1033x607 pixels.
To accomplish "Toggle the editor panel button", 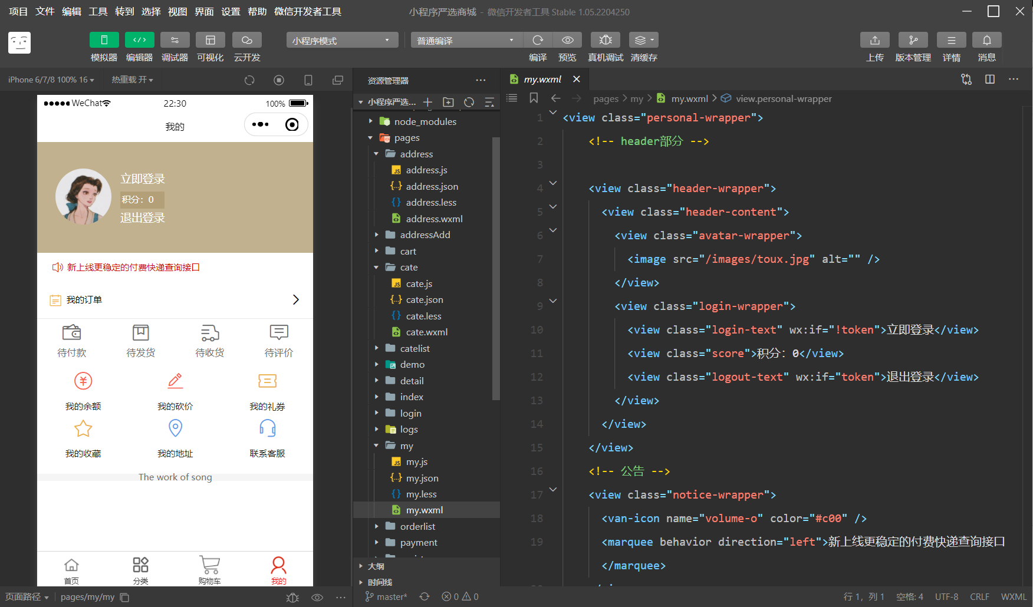I will (139, 40).
